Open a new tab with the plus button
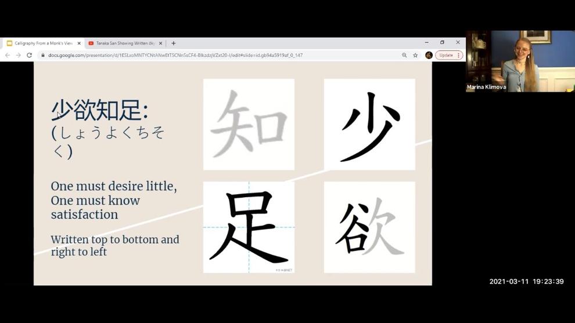The height and width of the screenshot is (323, 575). [174, 43]
